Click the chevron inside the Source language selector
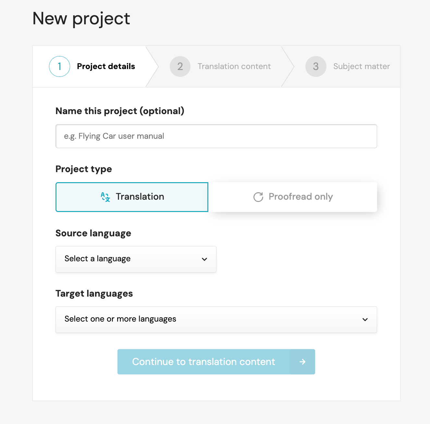The image size is (430, 424). tap(204, 259)
